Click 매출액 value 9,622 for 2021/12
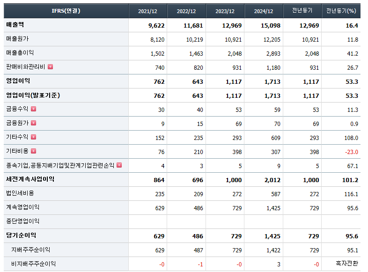The image size is (368, 272). (x=156, y=26)
